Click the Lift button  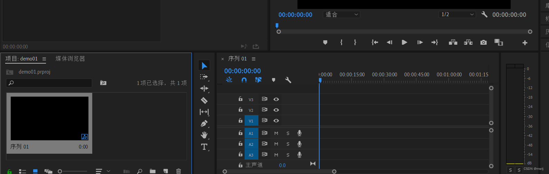tap(453, 42)
